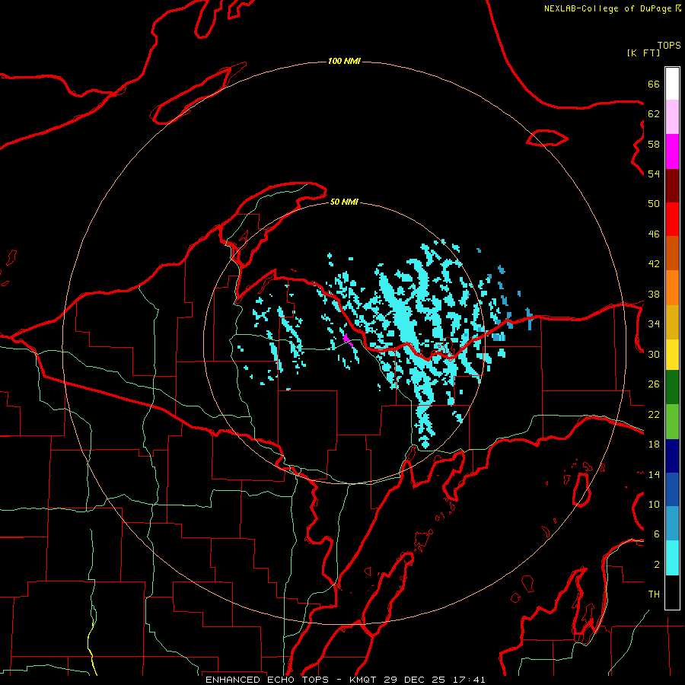This screenshot has height=685, width=685.
Task: Click the [K FT] units label
Action: point(643,53)
